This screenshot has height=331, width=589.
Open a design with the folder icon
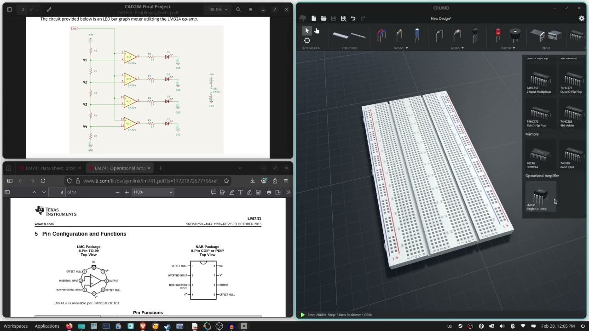323,18
